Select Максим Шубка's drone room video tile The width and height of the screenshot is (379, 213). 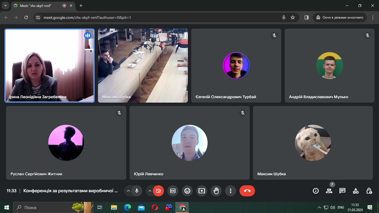[143, 66]
